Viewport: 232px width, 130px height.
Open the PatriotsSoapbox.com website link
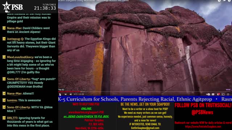[203, 126]
